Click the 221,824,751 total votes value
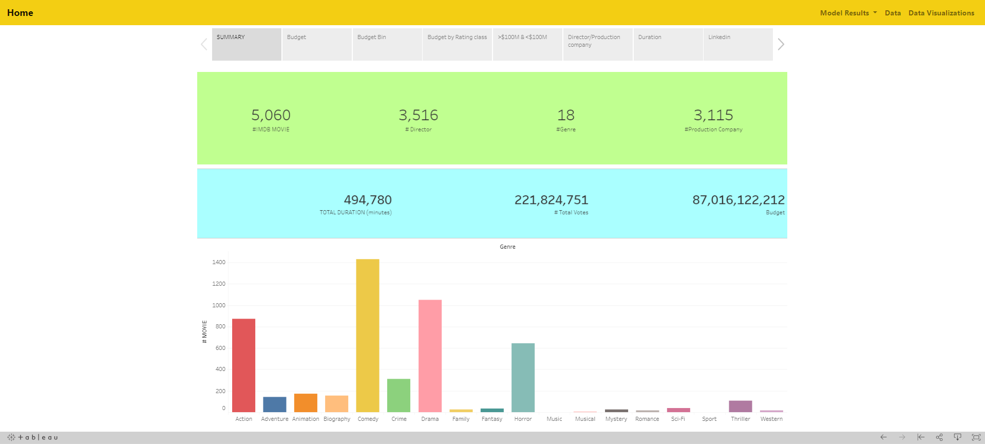This screenshot has height=444, width=985. [x=552, y=200]
